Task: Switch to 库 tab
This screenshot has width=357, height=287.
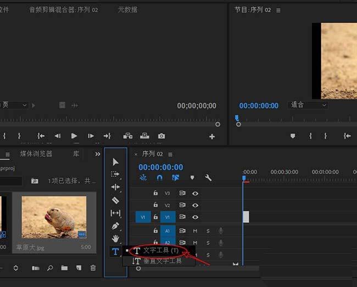Action: pyautogui.click(x=76, y=154)
